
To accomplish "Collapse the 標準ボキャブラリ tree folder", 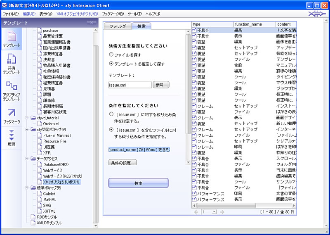I will pyautogui.click(x=28, y=188).
